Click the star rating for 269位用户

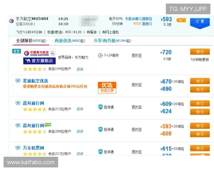(x=35, y=131)
